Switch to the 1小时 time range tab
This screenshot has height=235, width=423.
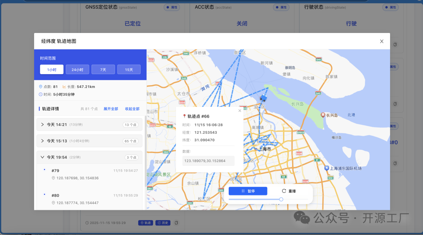coord(51,69)
